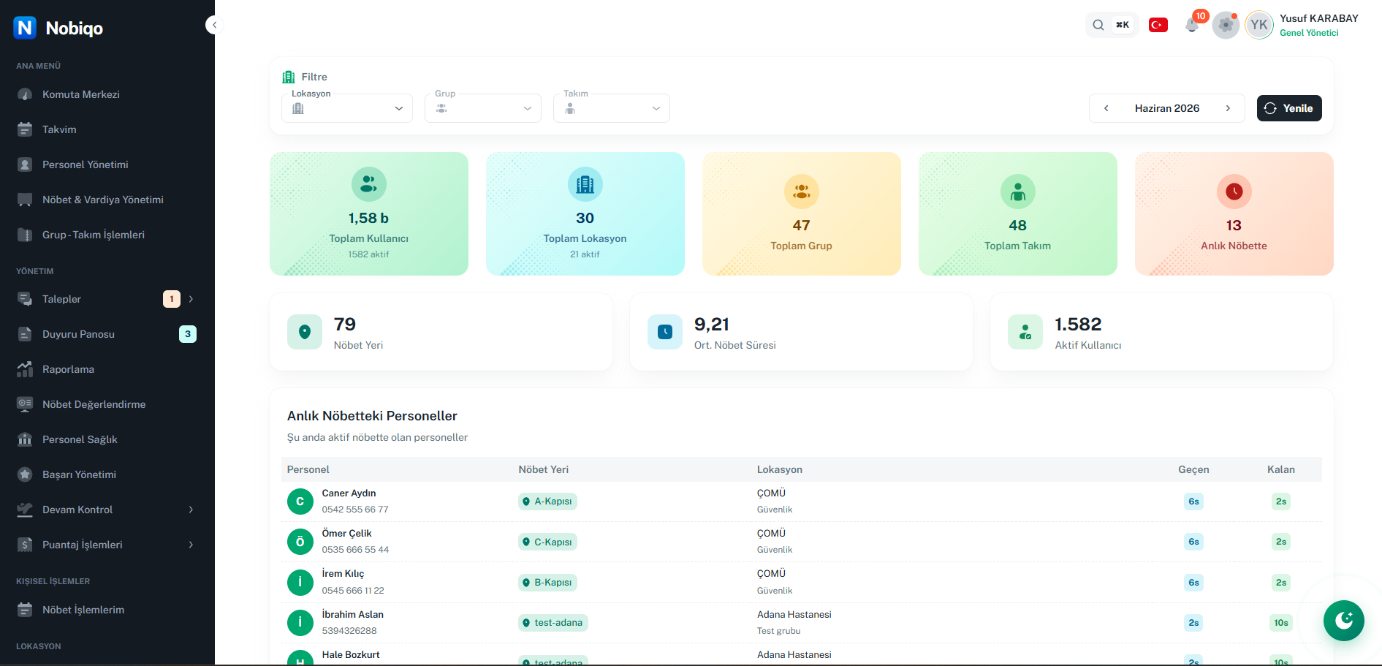Image resolution: width=1382 pixels, height=666 pixels.
Task: Click Caner Aydın's phone number 0542 555 66 77
Action: (355, 510)
